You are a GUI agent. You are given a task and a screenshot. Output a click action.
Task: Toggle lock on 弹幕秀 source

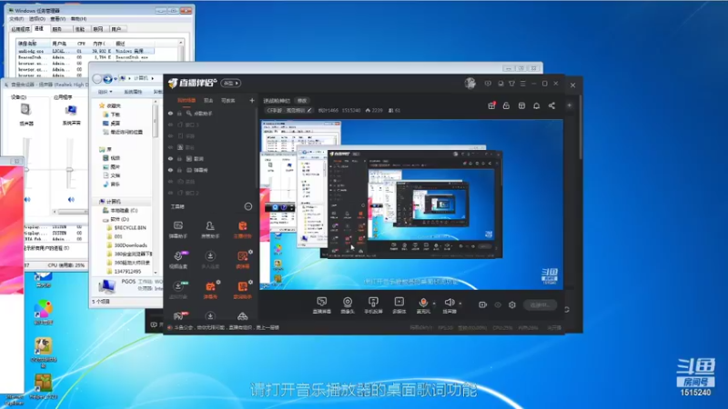(x=179, y=170)
